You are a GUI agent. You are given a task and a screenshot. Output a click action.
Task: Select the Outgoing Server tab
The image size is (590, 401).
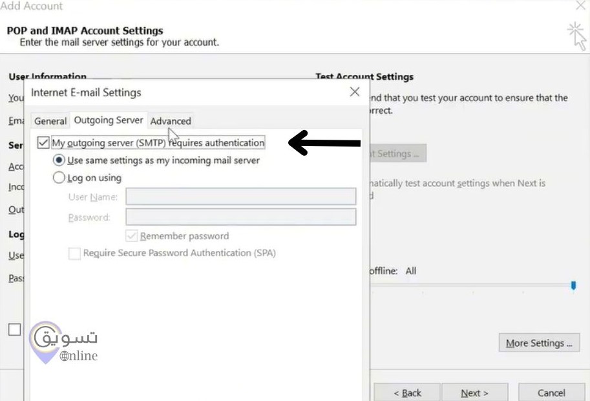click(x=109, y=120)
